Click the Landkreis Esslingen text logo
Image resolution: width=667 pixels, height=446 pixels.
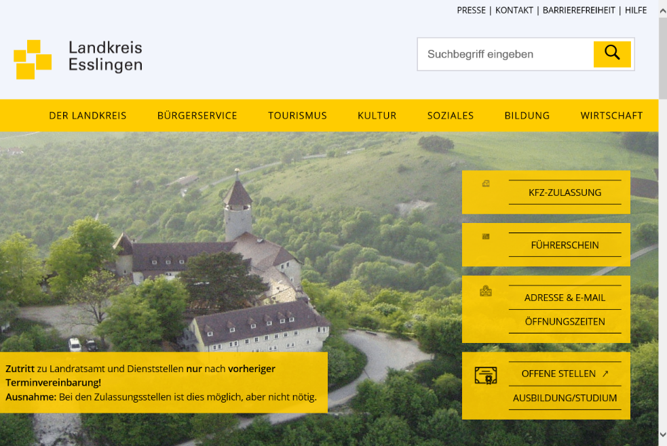click(105, 56)
